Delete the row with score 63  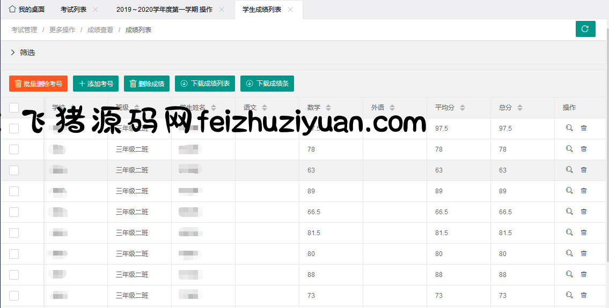pyautogui.click(x=584, y=170)
